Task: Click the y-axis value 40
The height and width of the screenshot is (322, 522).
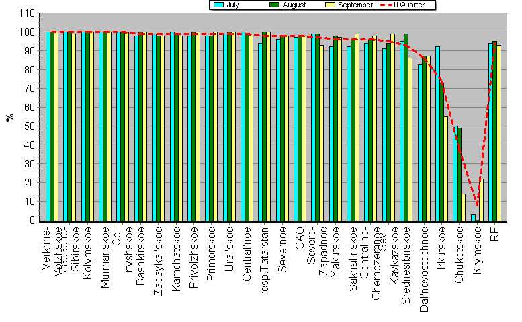Action: point(30,145)
